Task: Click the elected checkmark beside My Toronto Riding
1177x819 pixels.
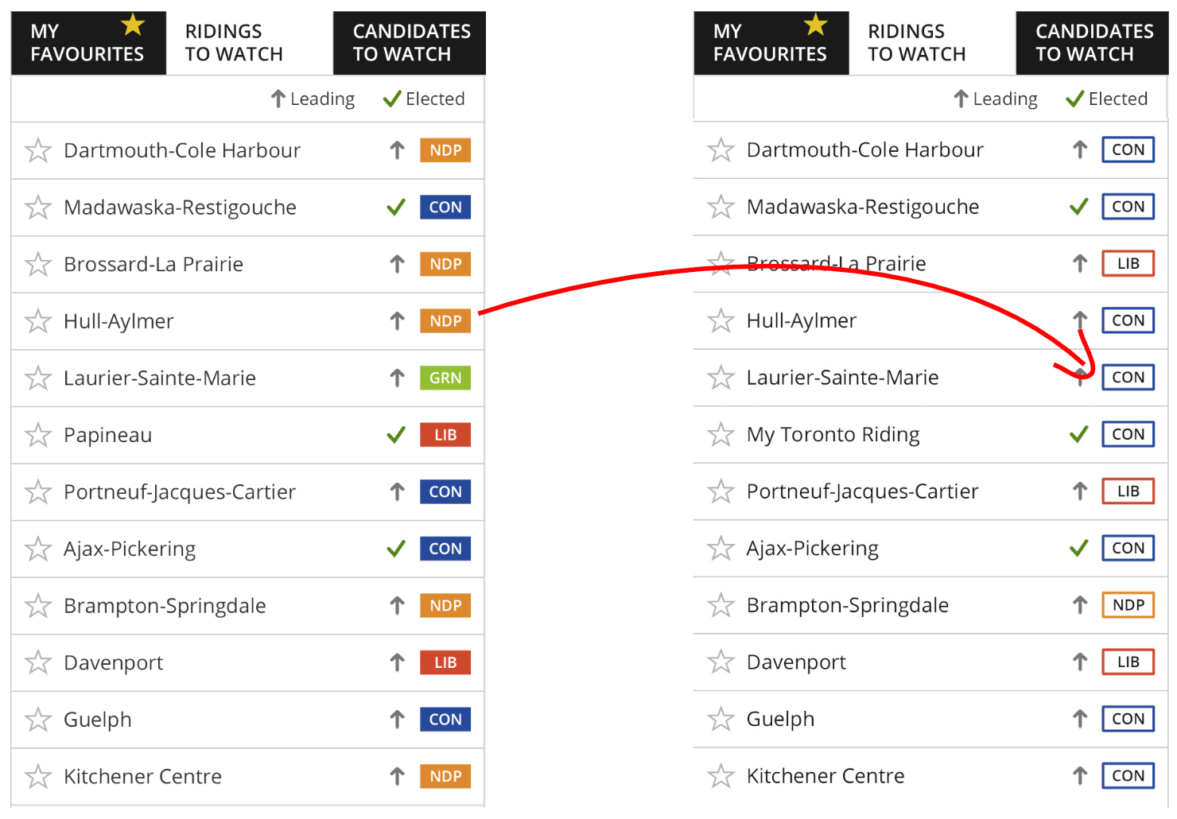Action: [x=1079, y=434]
